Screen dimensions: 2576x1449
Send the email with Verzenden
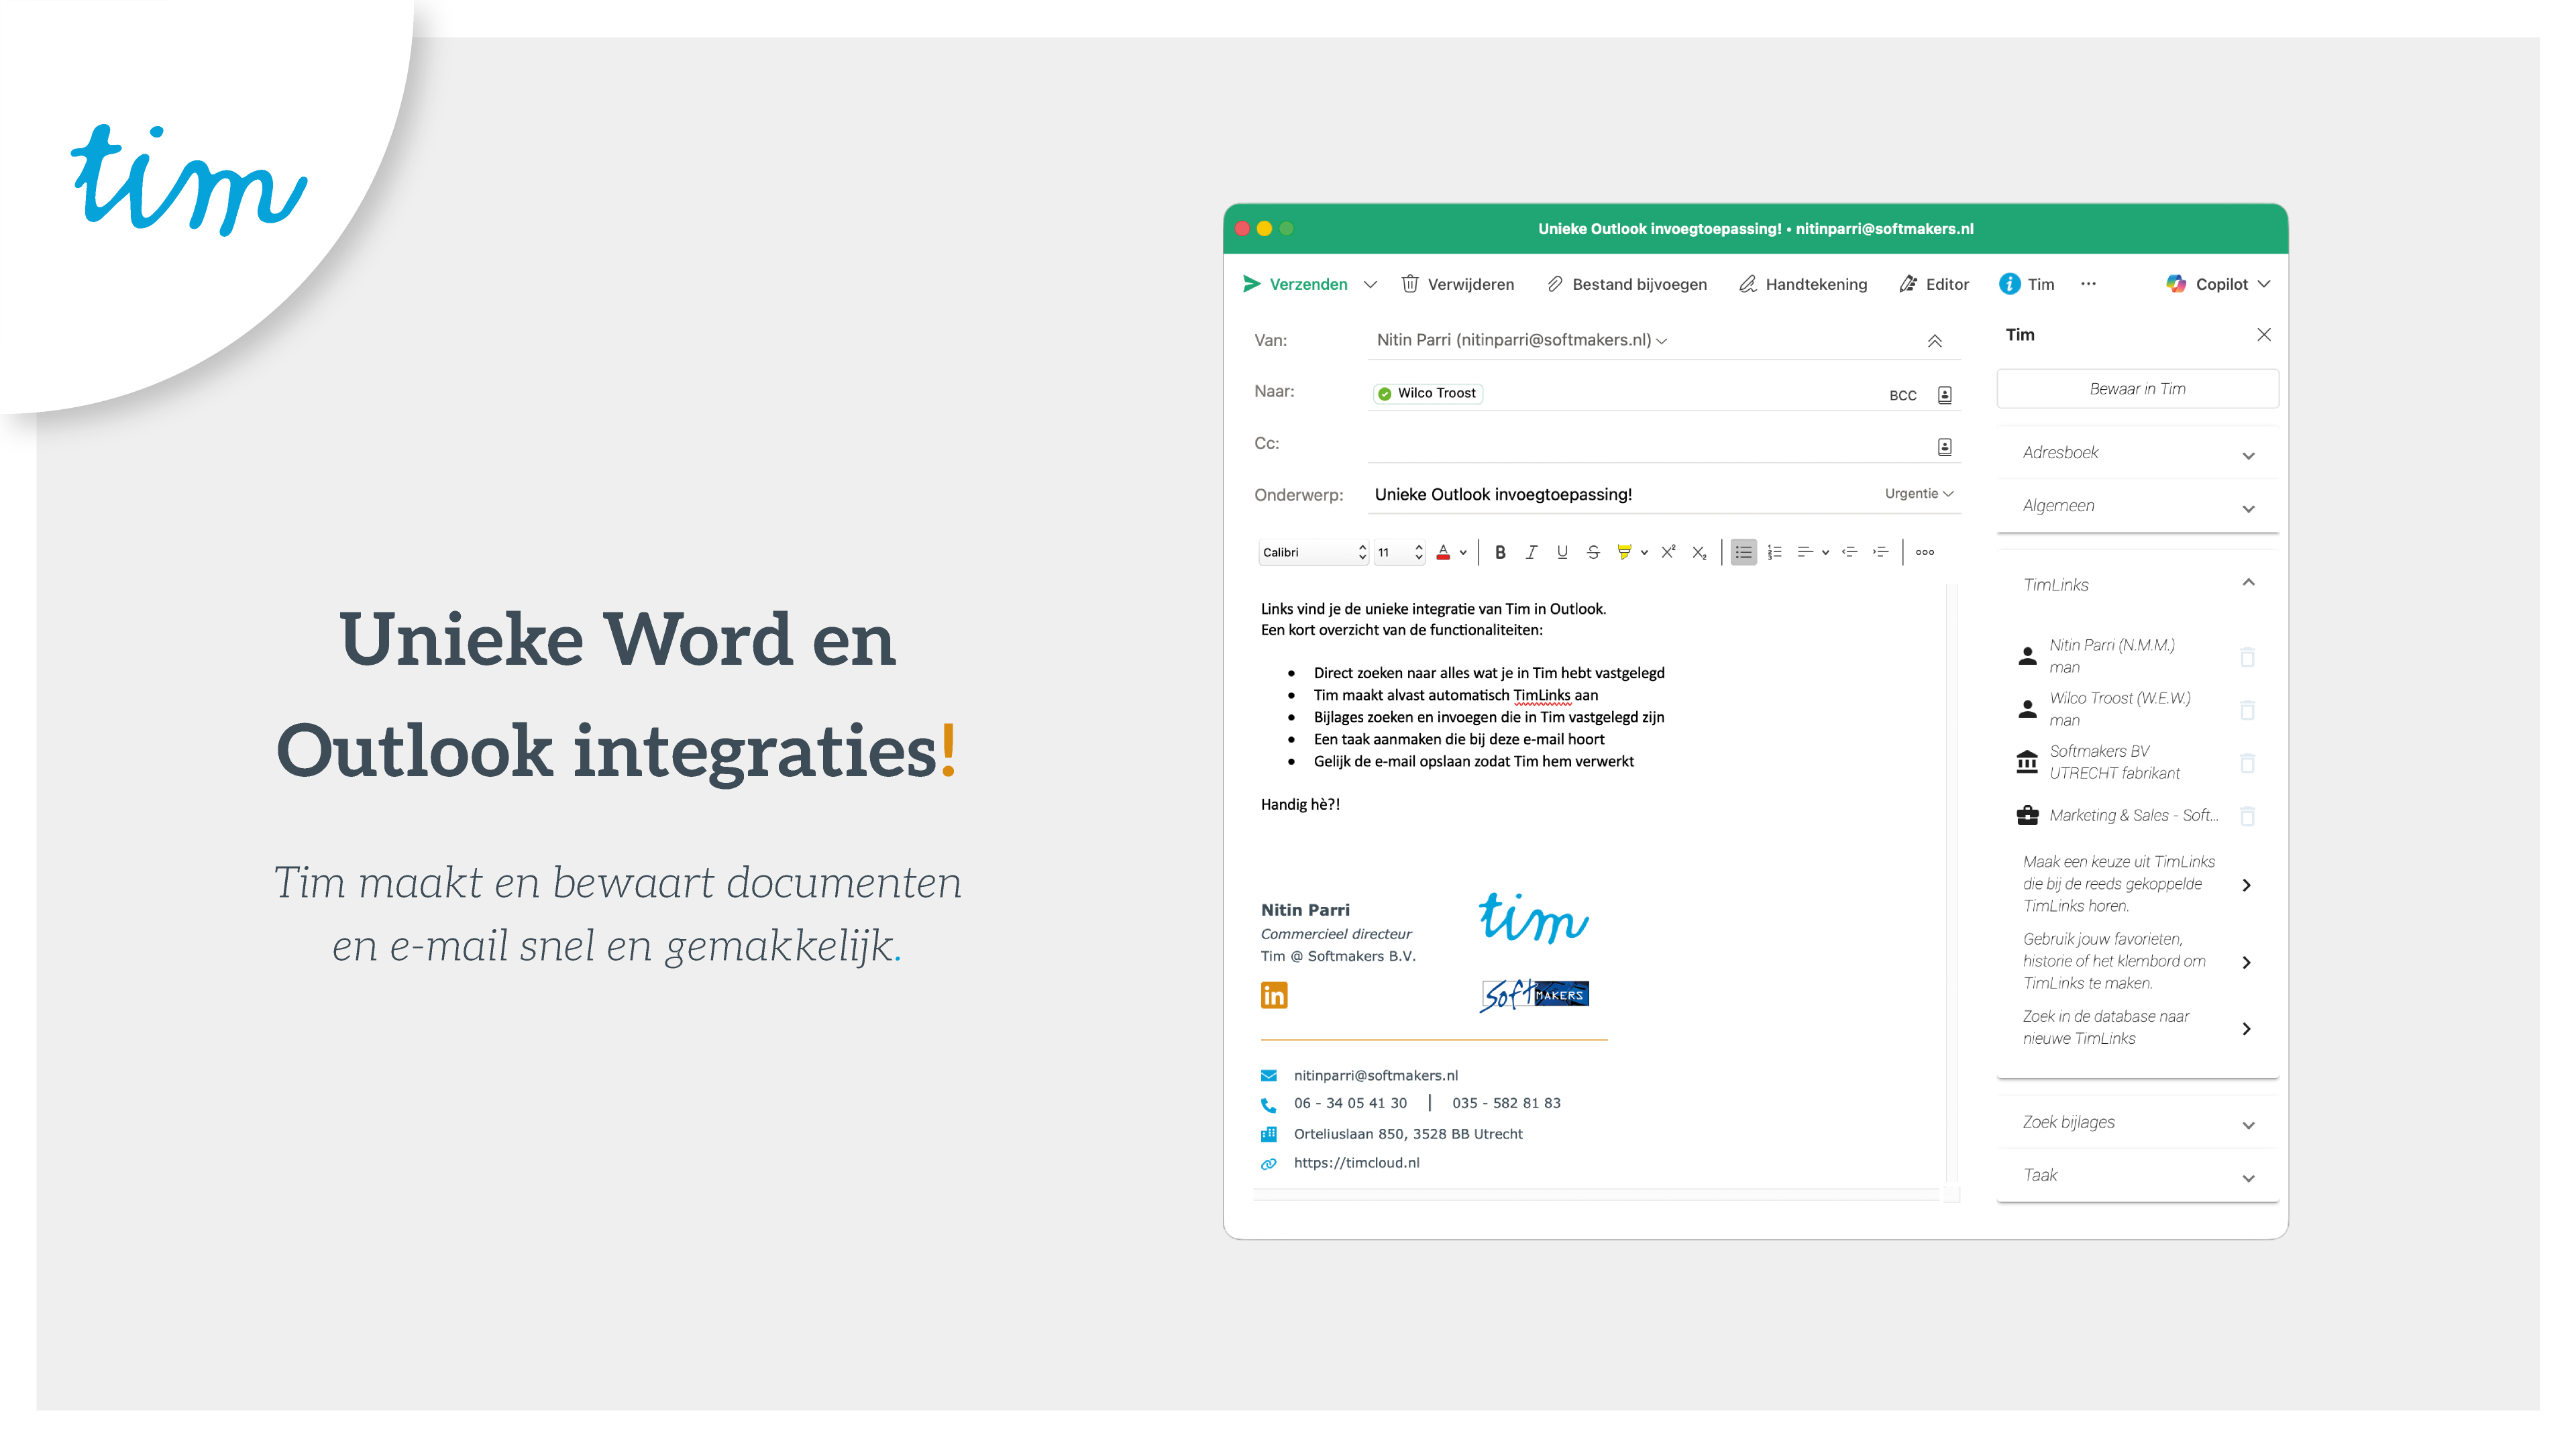pos(1294,284)
